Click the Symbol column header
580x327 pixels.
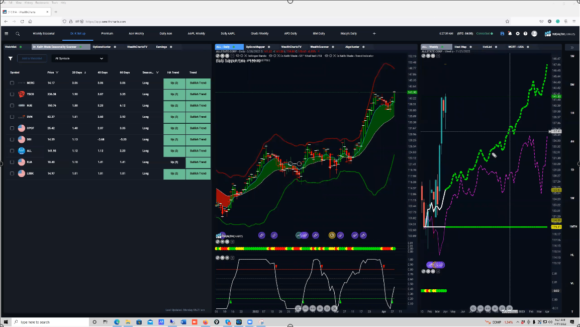pos(15,72)
